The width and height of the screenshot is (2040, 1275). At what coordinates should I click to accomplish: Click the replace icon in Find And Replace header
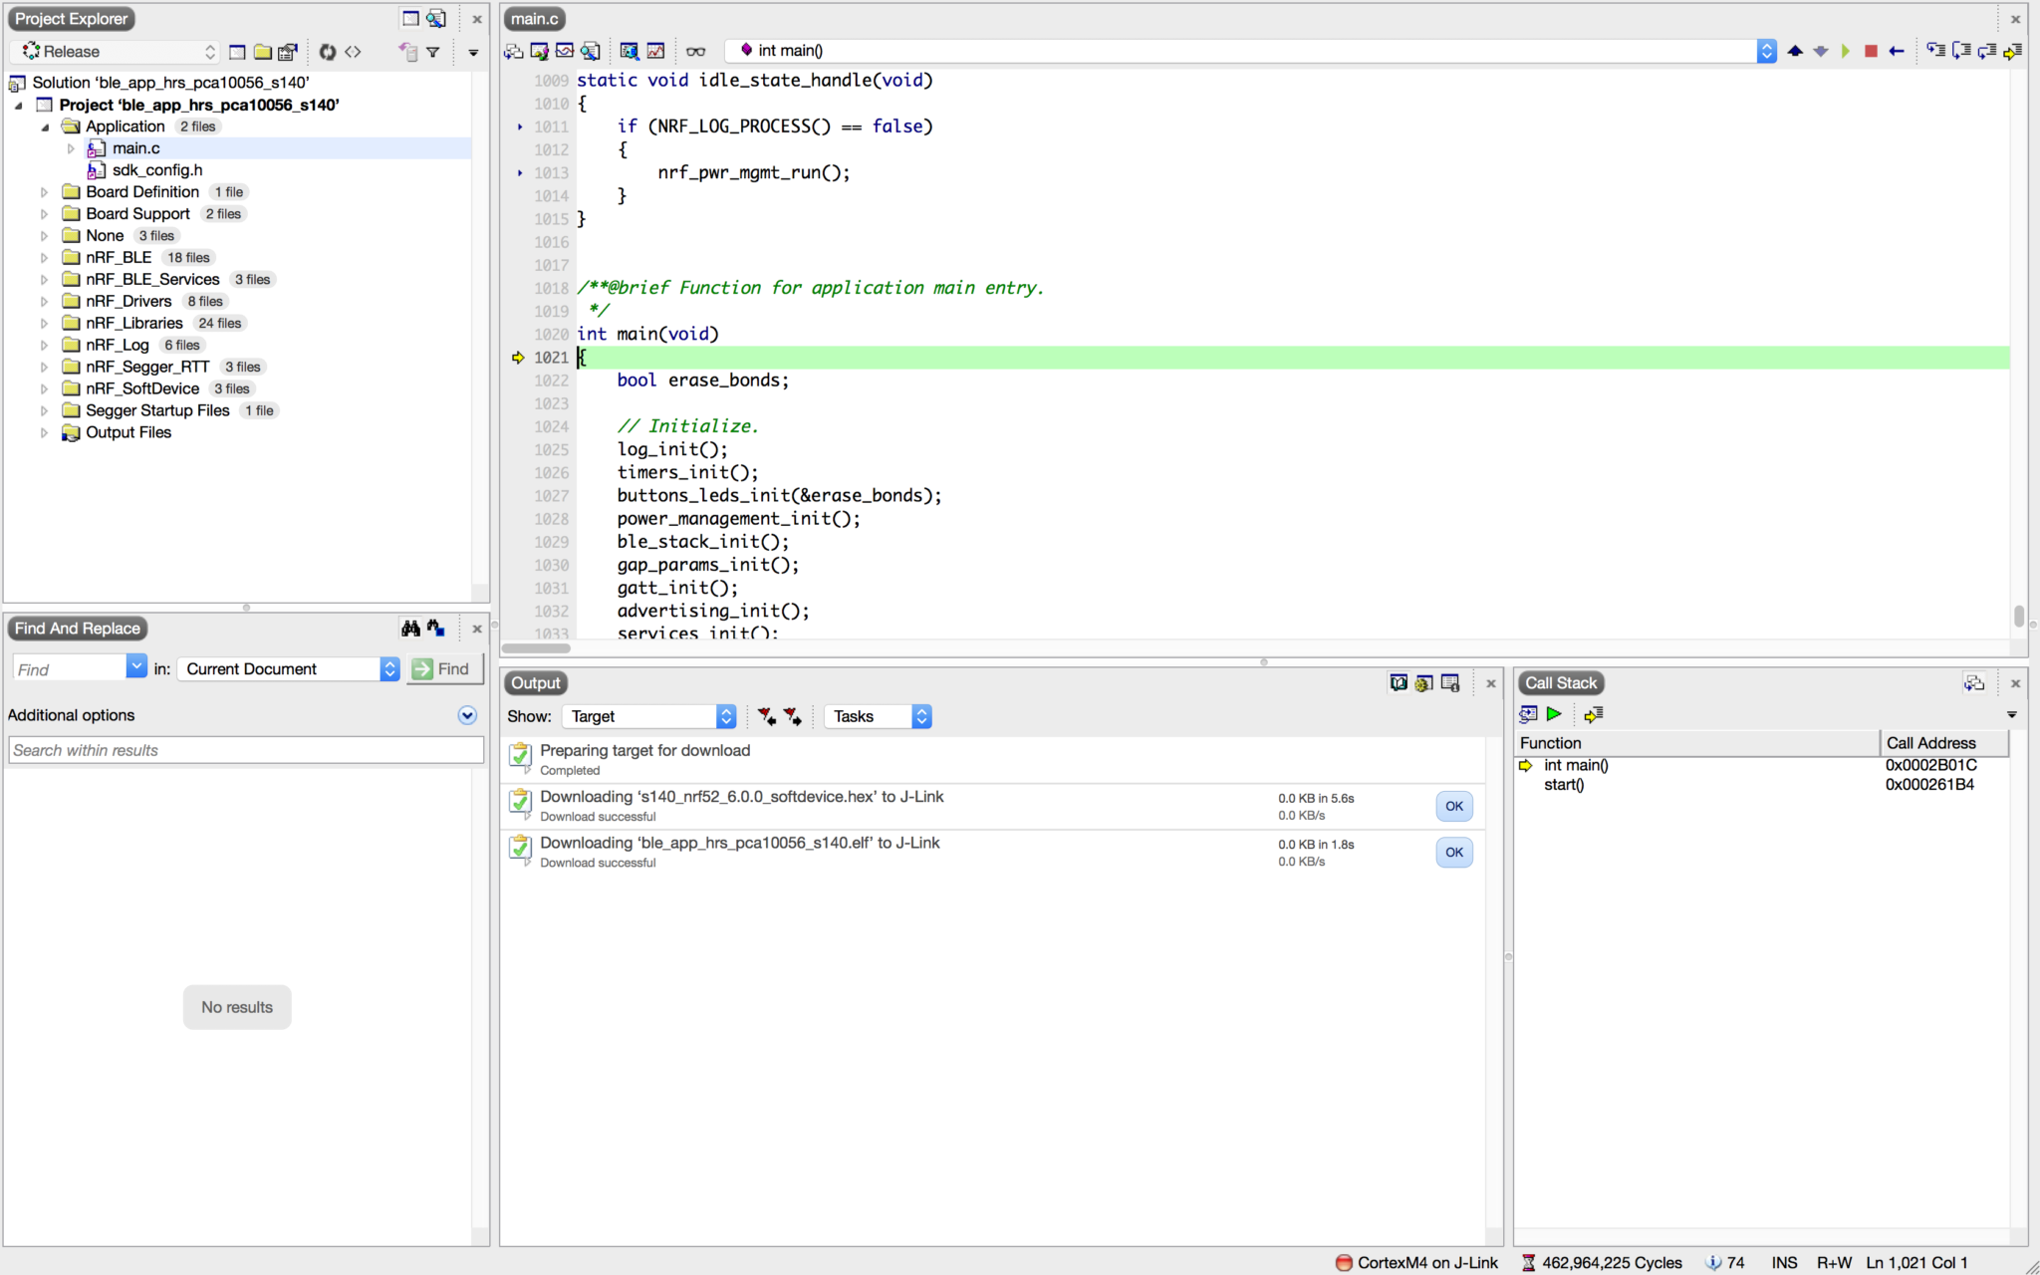tap(436, 628)
